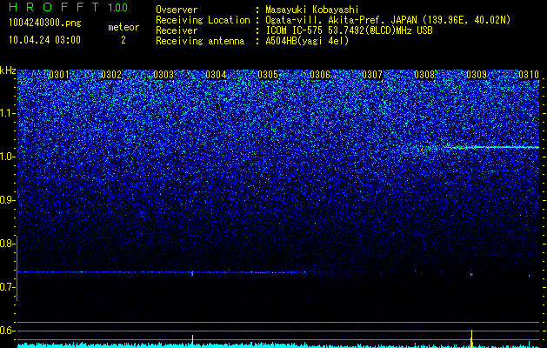
Task: Click the 0.6 frequency axis label
Action: [6, 331]
